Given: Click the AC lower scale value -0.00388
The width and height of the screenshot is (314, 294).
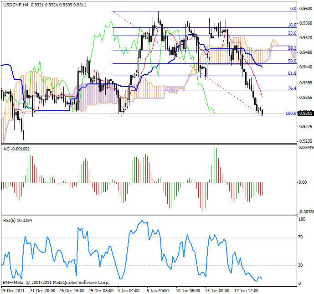Looking at the screenshot, I should (x=306, y=212).
